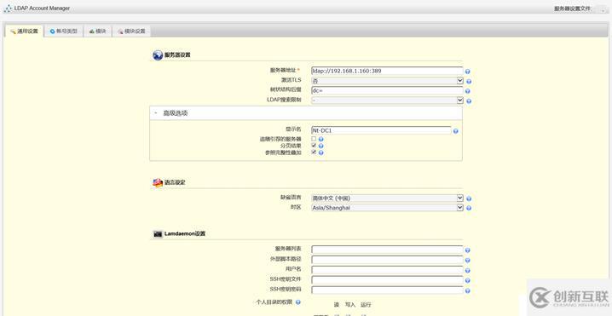This screenshot has height=316, width=612.
Task: Open help for the SSH密钥文件 field
Action: [x=468, y=280]
